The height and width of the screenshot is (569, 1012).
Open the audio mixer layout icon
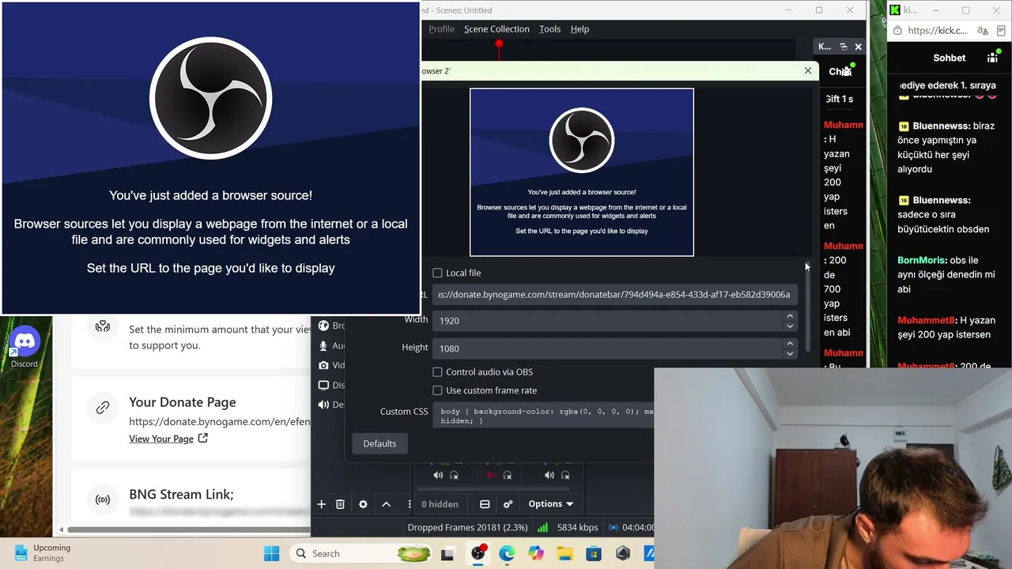point(485,504)
